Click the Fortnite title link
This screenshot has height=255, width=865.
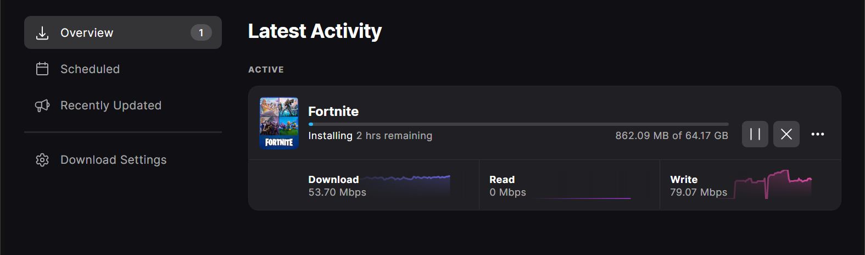[x=333, y=112]
